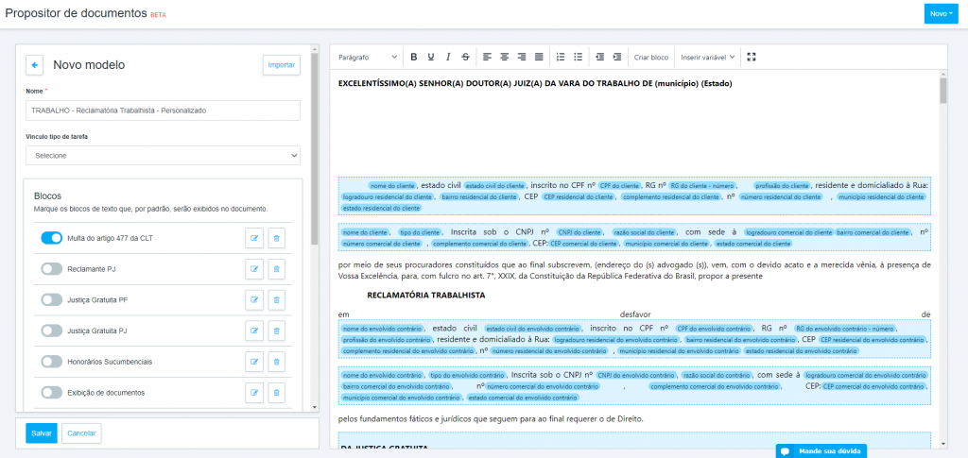Edit the Multa do artigo 477 da CLT block
This screenshot has height=458, width=968.
tap(254, 238)
